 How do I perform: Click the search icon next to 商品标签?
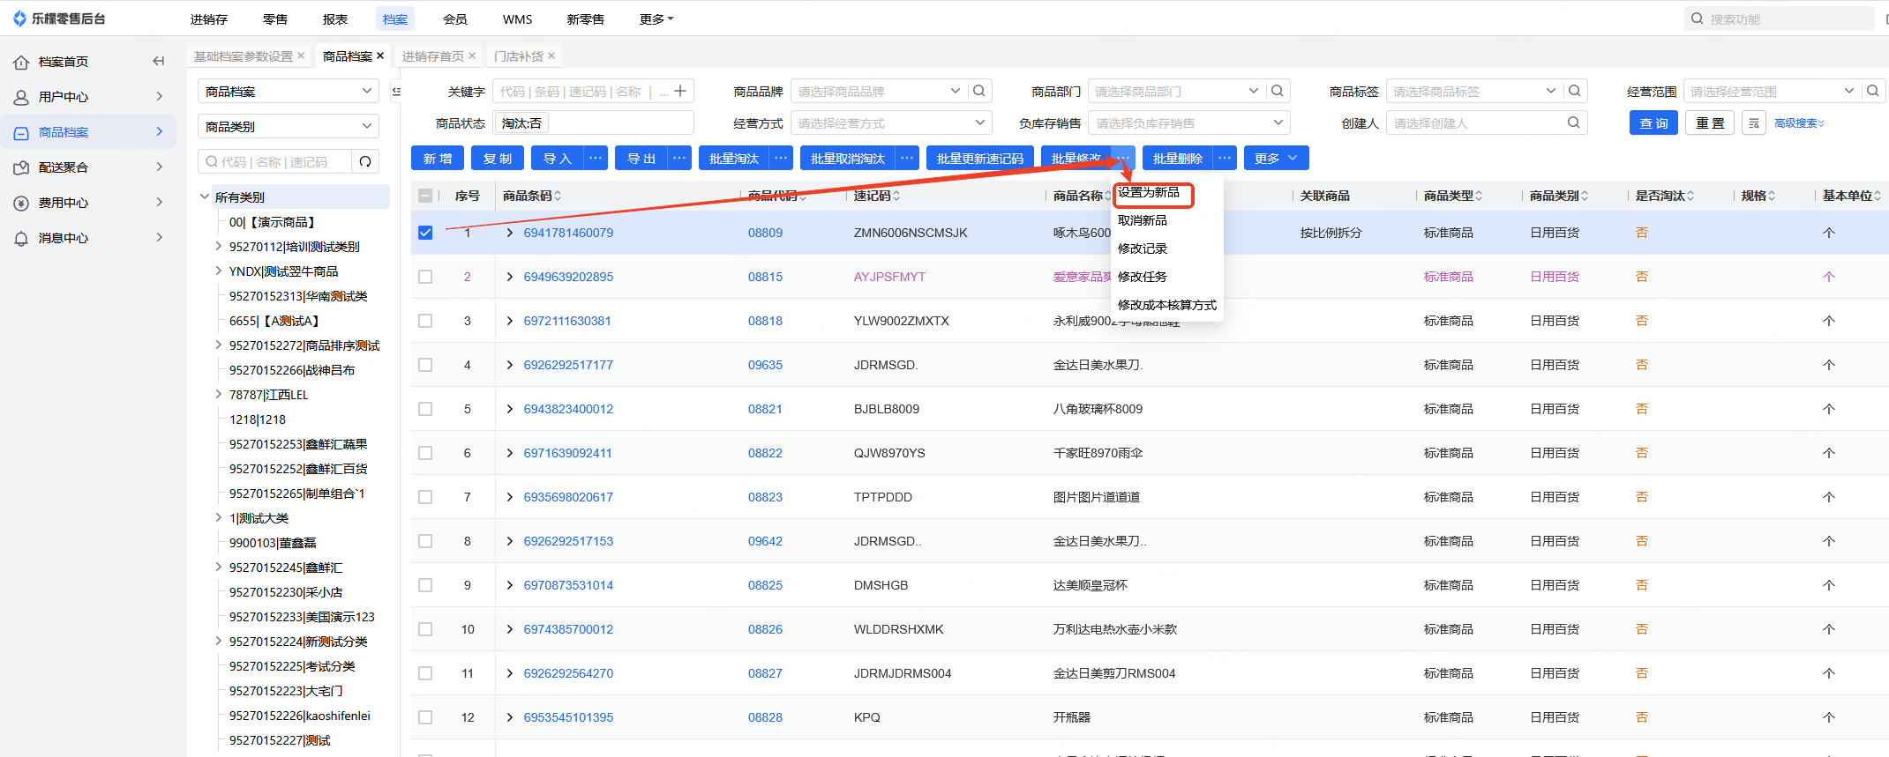pyautogui.click(x=1575, y=92)
